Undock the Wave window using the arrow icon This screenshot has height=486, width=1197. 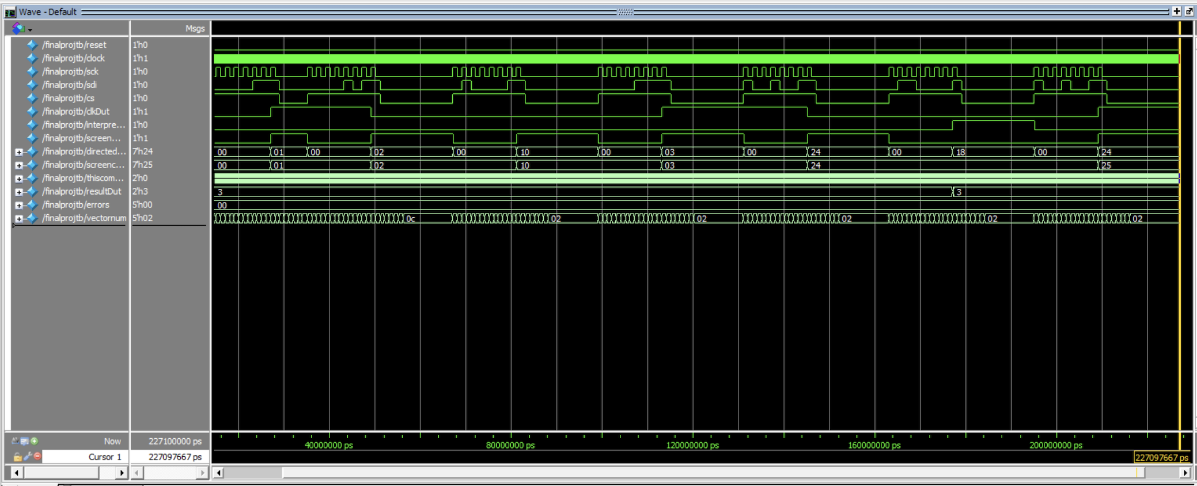(x=1189, y=11)
